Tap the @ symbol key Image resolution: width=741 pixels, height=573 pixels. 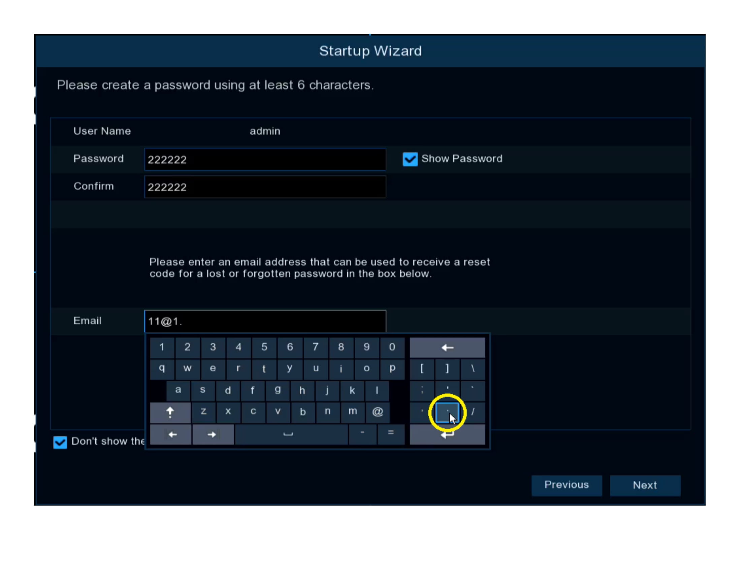[377, 412]
